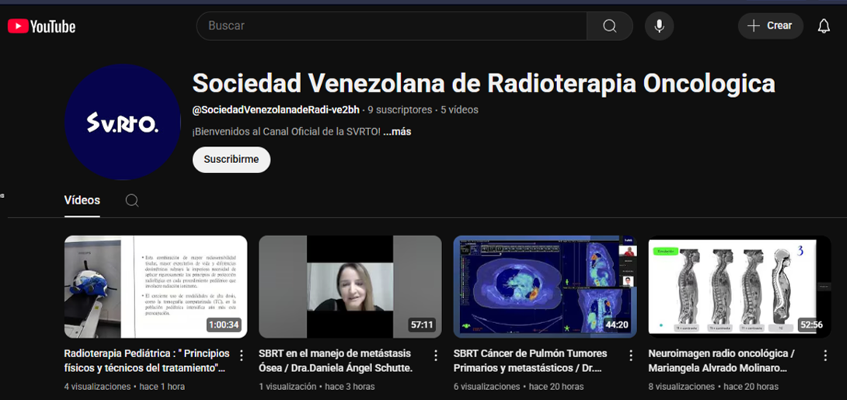The width and height of the screenshot is (847, 400).
Task: Focus the Buscar search field
Action: pyautogui.click(x=392, y=26)
